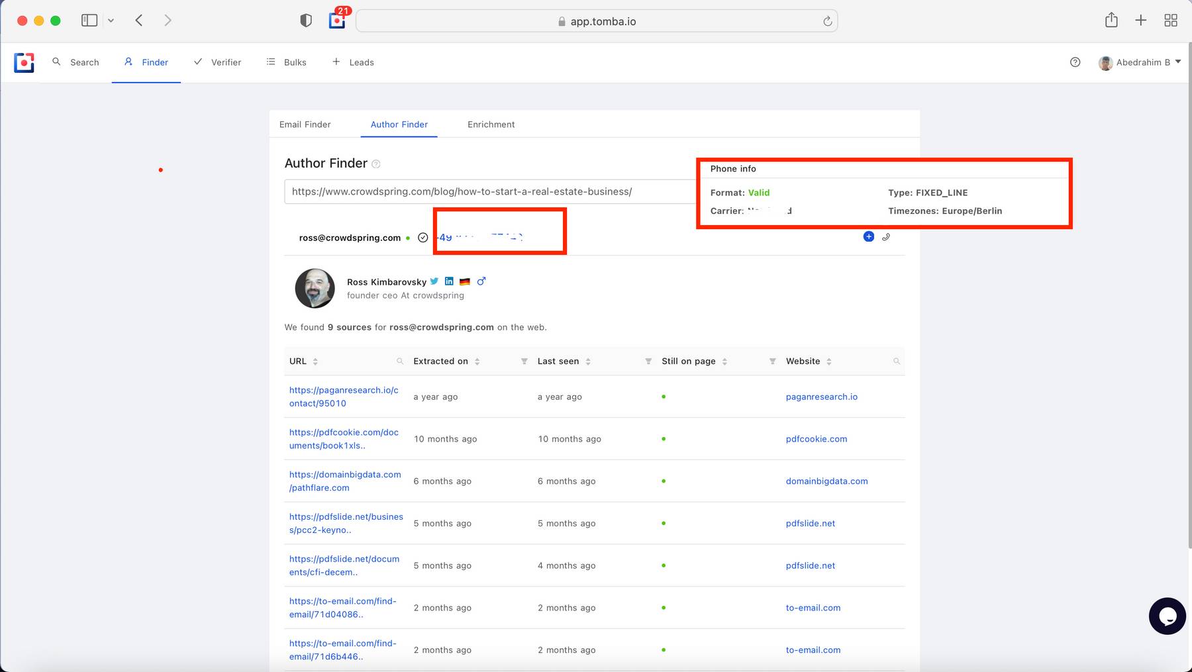Open the Bulks section
This screenshot has width=1192, height=672.
point(286,62)
